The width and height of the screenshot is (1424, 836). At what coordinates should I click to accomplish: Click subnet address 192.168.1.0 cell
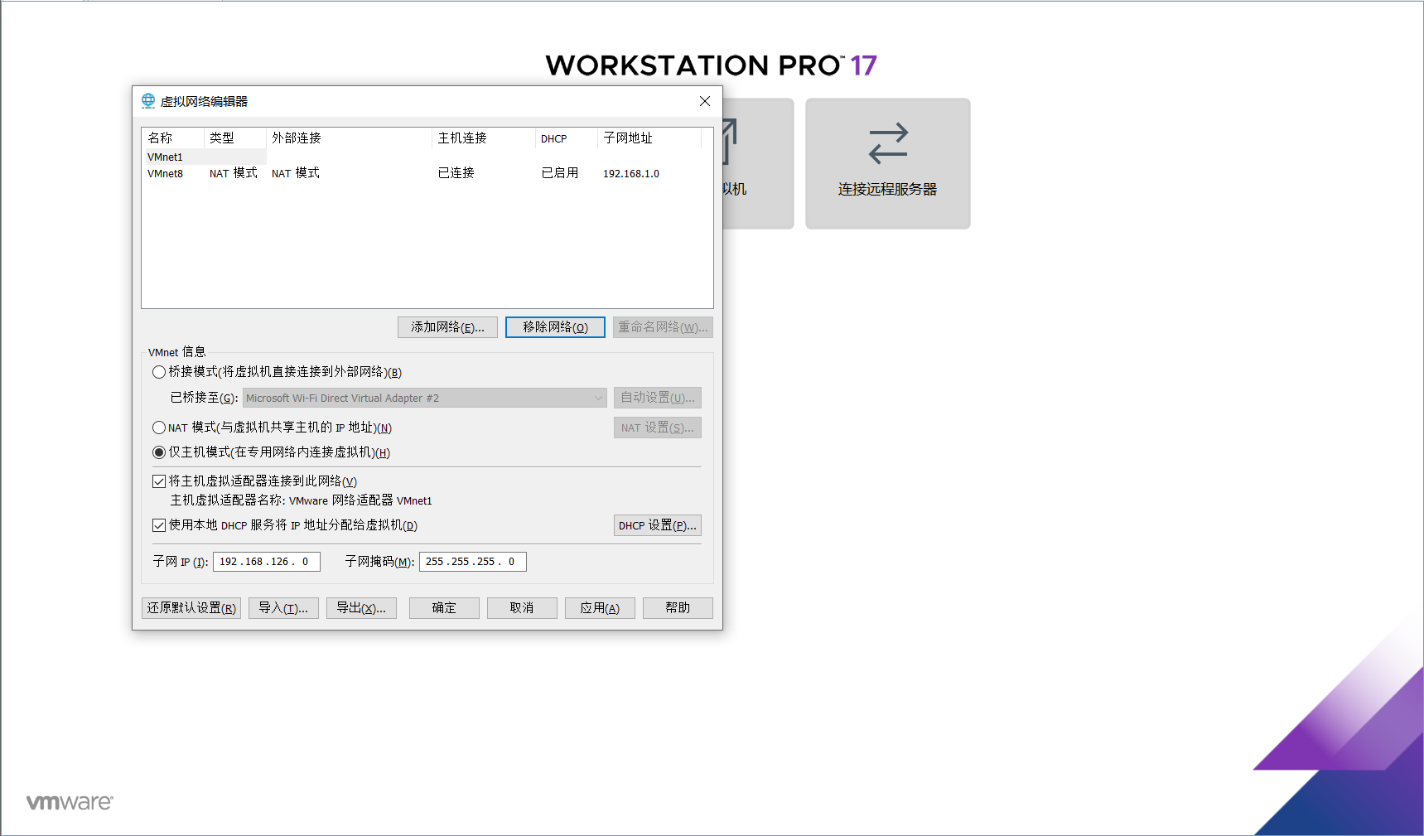click(x=631, y=173)
